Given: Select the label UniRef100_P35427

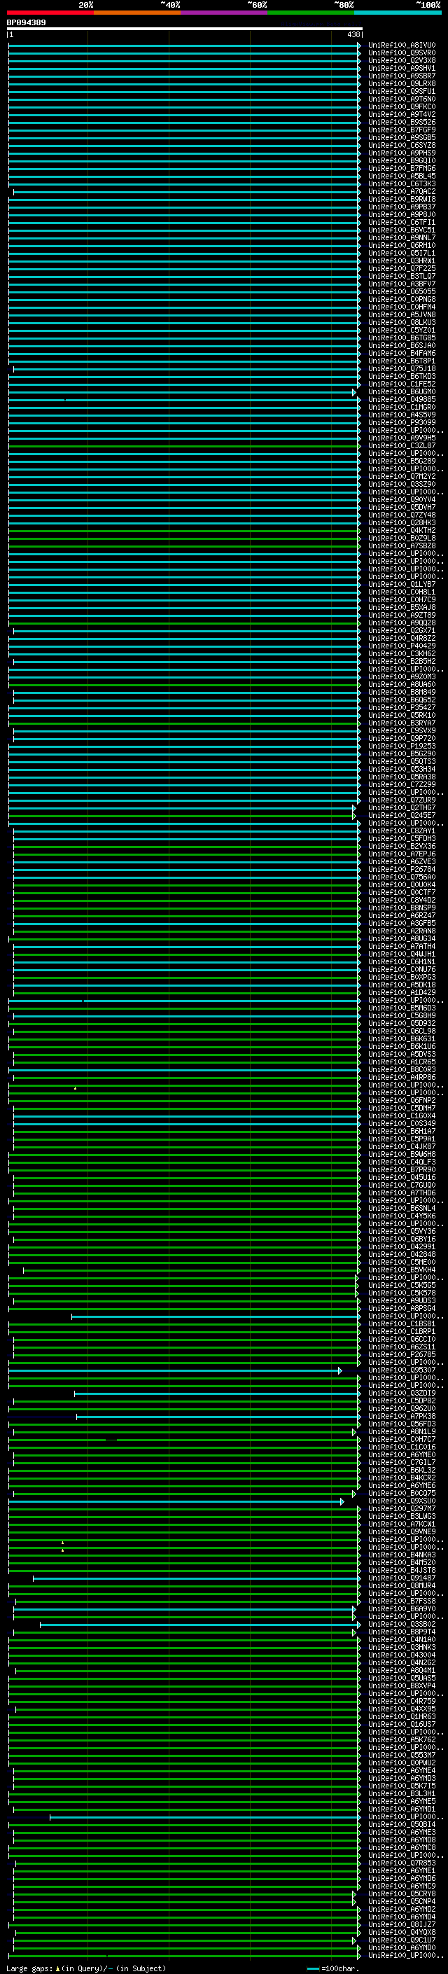Looking at the screenshot, I should pos(401,707).
